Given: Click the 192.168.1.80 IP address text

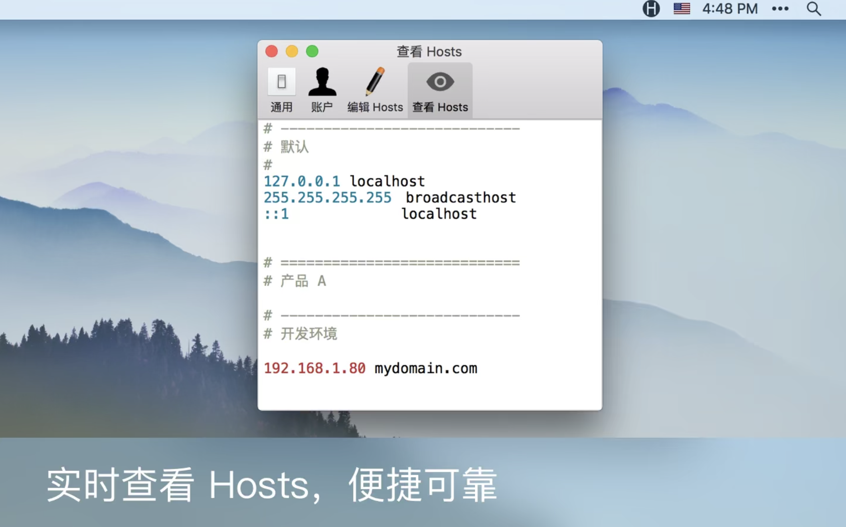Looking at the screenshot, I should click(314, 368).
